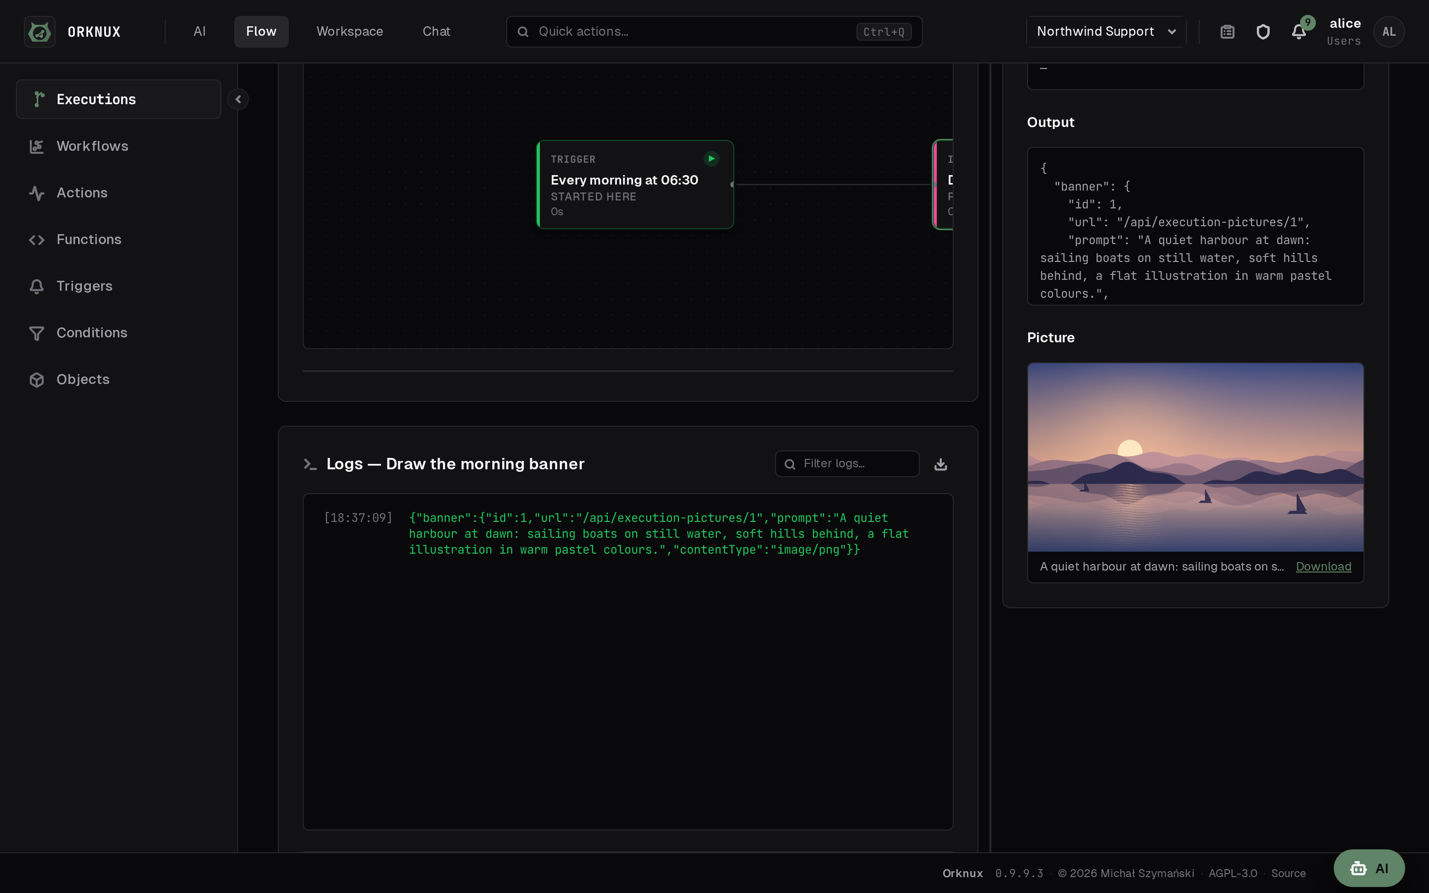Viewport: 1429px width, 893px height.
Task: Open Triggers in the sidebar
Action: [x=119, y=286]
